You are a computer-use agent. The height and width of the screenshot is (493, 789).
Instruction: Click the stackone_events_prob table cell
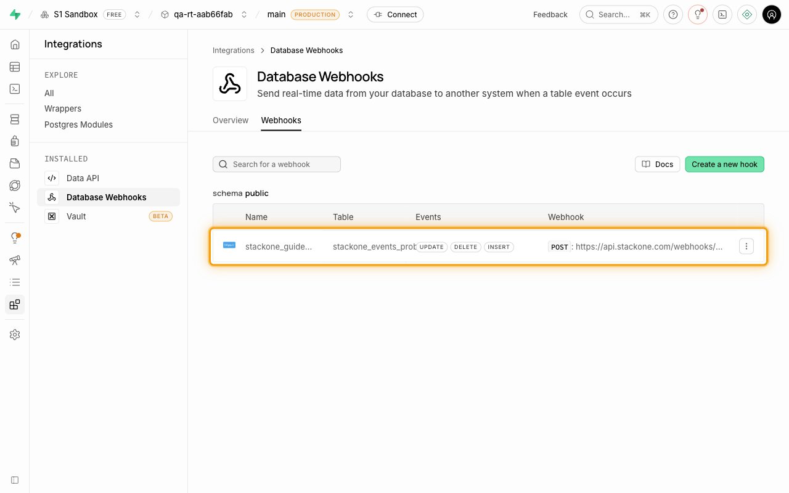click(375, 246)
